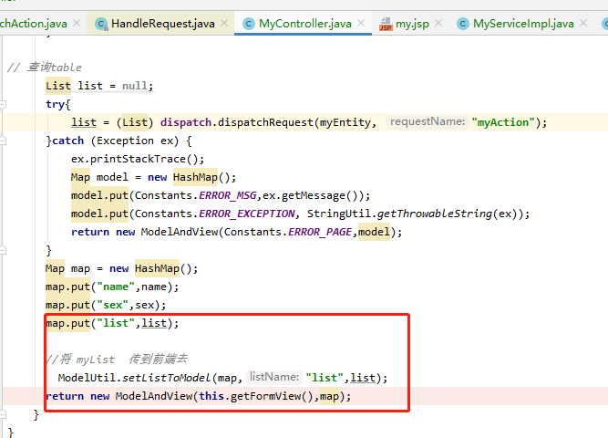Collapse the catch block fold marker

3,141
